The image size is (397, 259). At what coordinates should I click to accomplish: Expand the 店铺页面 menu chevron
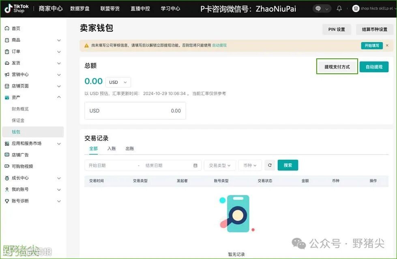pos(59,86)
